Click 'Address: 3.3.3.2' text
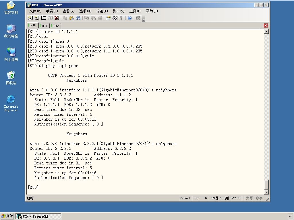The image size is (294, 220). pos(113,149)
